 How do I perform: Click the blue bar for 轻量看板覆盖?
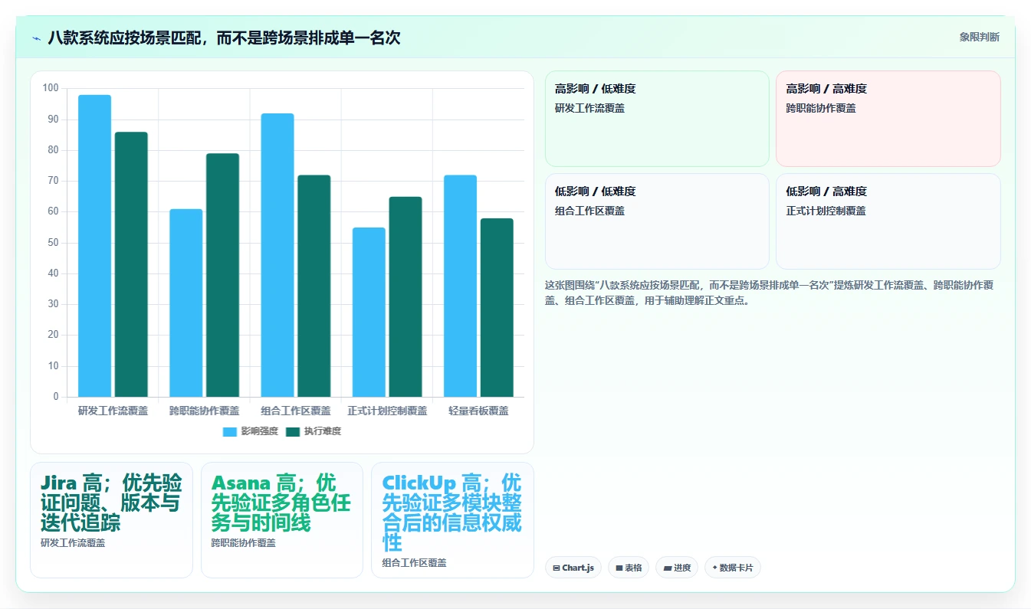460,286
